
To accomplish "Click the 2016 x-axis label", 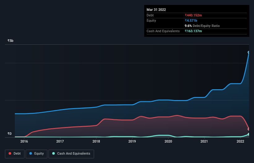I will (x=24, y=141).
